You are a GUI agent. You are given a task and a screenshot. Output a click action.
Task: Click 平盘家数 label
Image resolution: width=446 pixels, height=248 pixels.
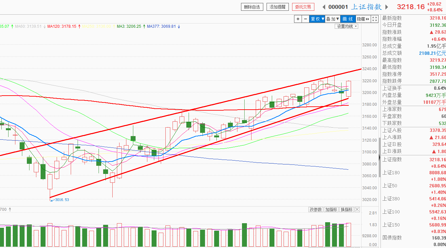pos(392,116)
